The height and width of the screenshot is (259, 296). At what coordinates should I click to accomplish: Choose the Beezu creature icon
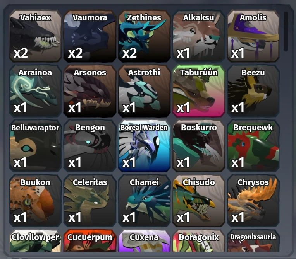pyautogui.click(x=253, y=91)
